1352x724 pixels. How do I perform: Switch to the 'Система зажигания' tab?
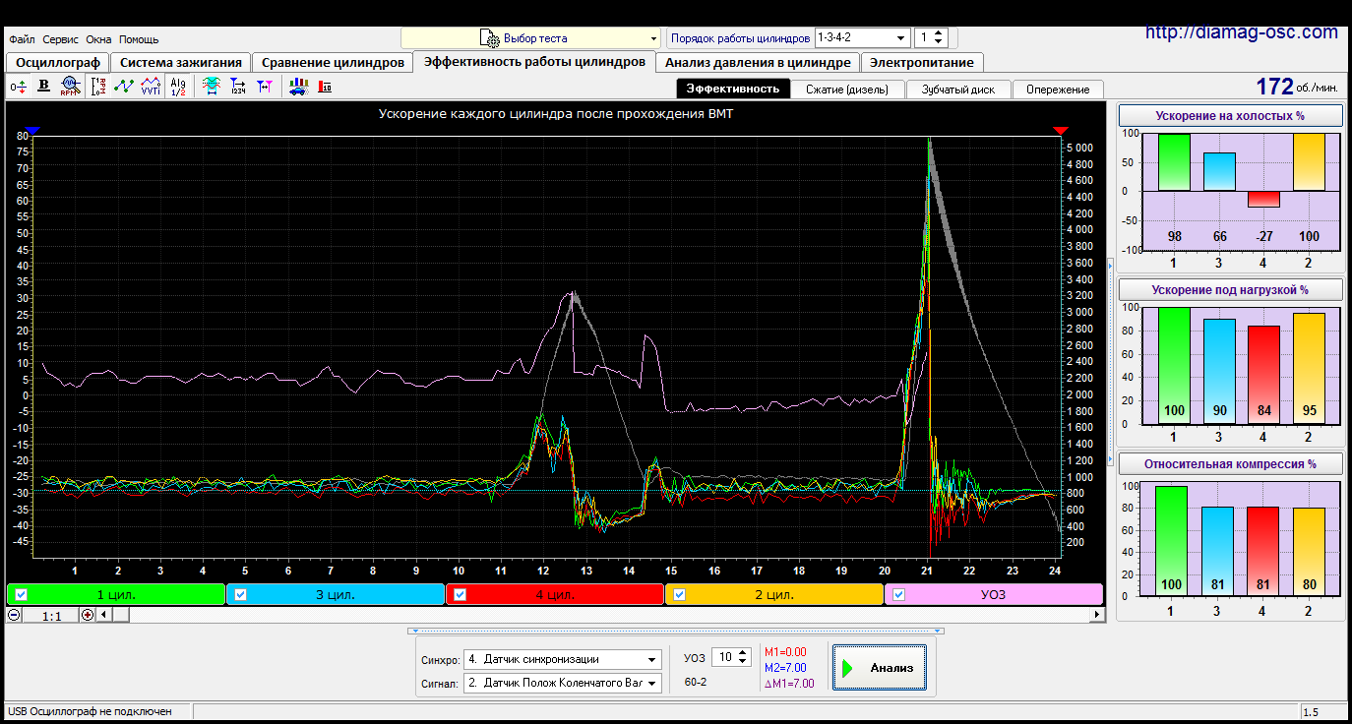[x=181, y=62]
